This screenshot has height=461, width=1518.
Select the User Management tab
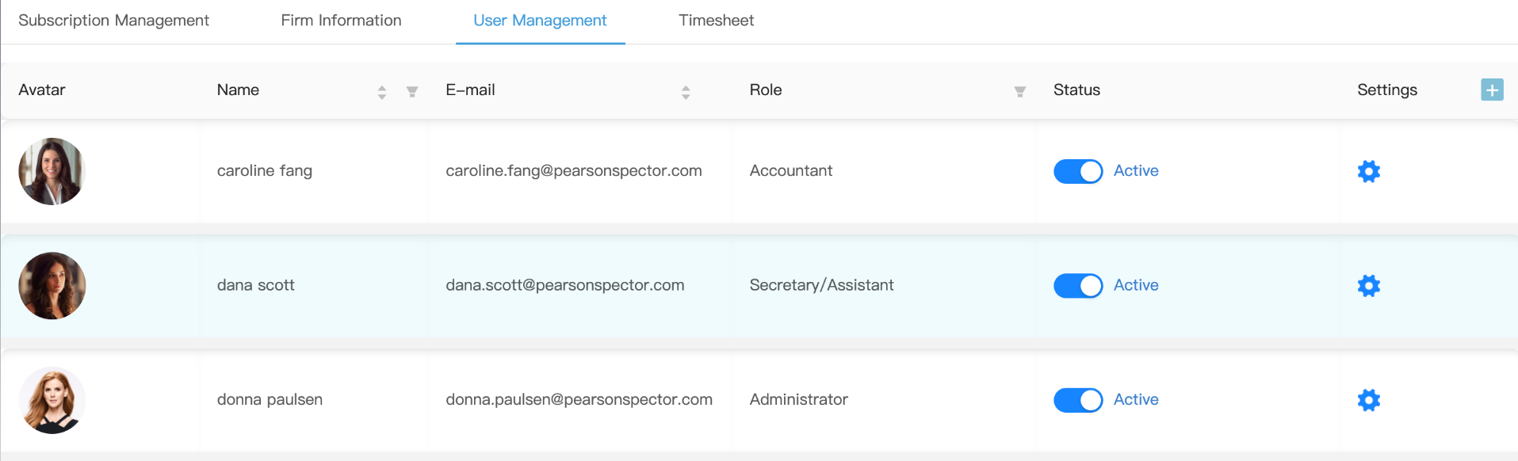[x=540, y=21]
